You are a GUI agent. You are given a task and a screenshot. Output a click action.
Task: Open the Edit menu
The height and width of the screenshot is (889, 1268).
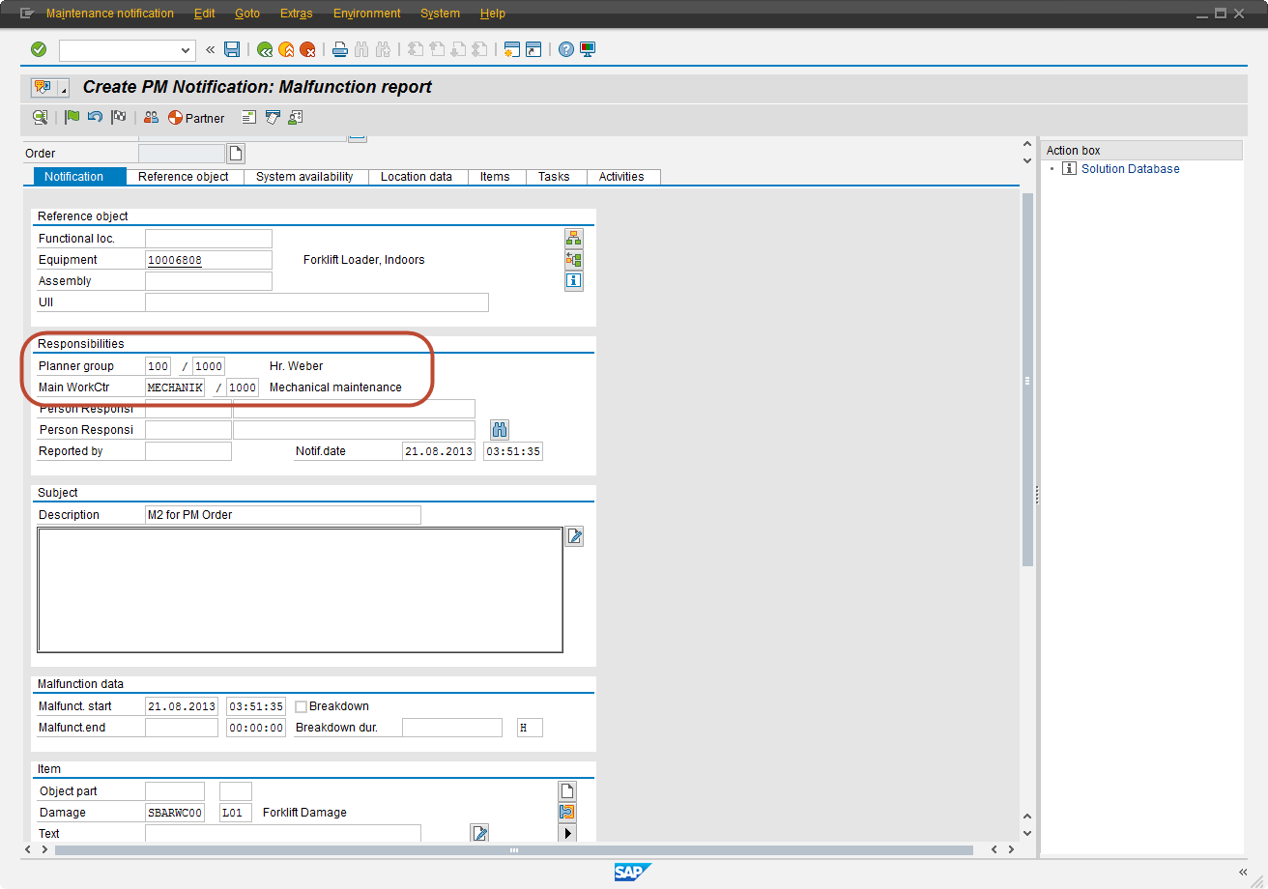204,14
